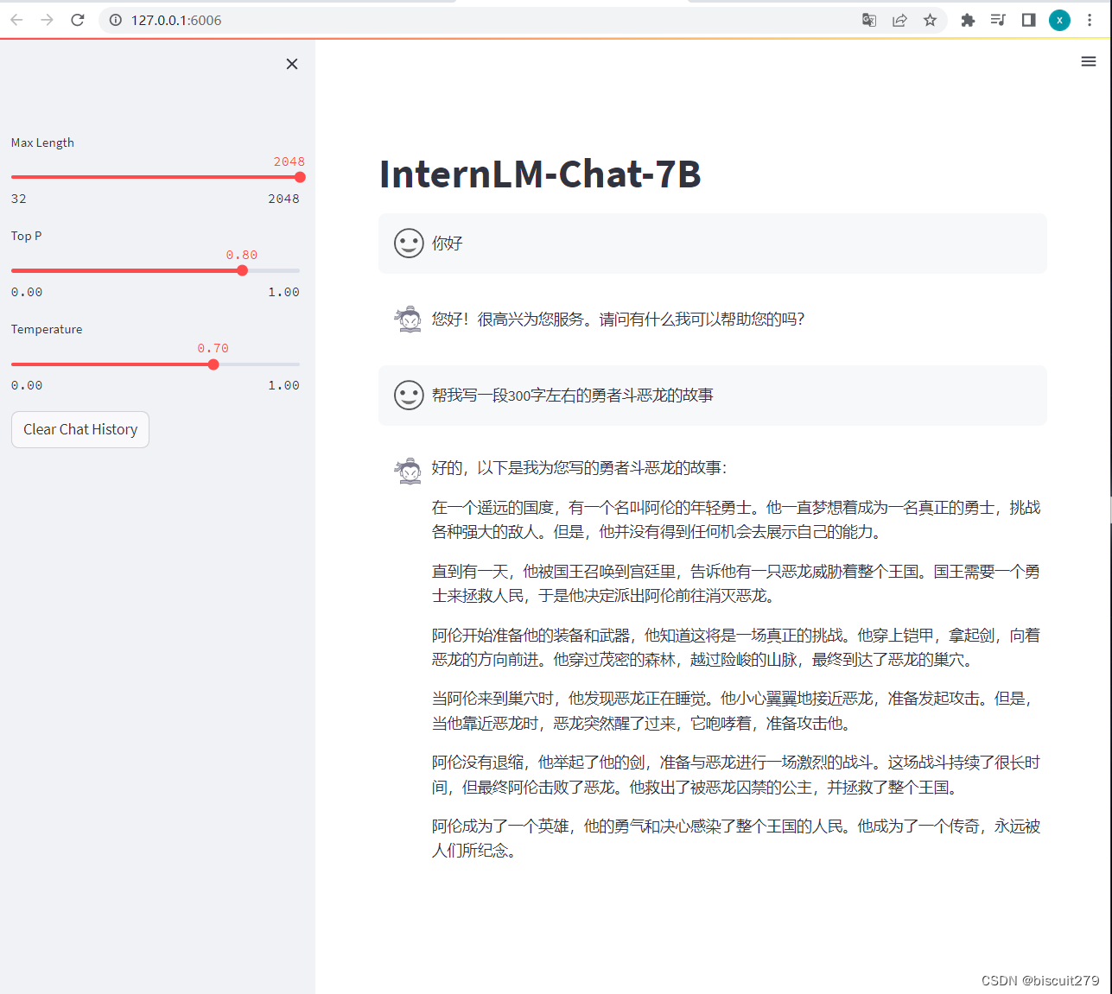Screen dimensions: 1112x994
Task: Click the browser back arrow
Action: click(x=16, y=20)
